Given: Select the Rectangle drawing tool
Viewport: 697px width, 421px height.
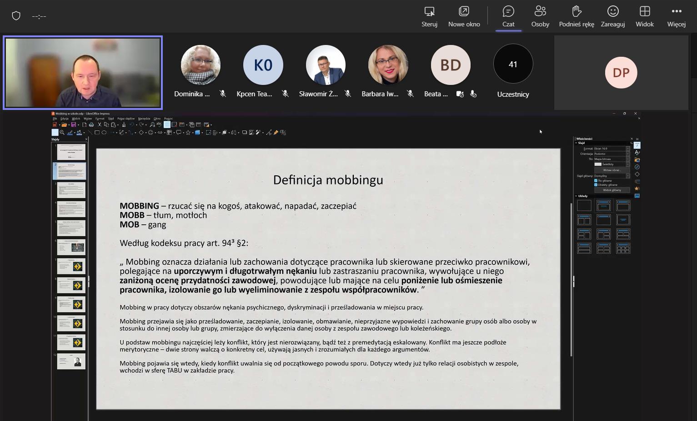Looking at the screenshot, I should coord(97,133).
